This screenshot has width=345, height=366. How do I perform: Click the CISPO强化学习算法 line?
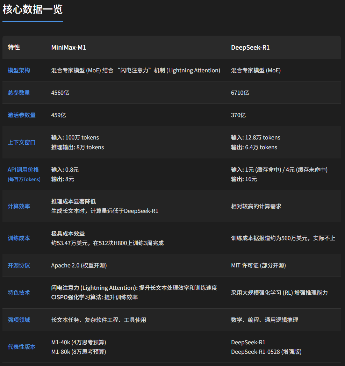[94, 297]
